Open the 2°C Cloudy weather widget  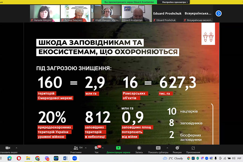pos(173,158)
